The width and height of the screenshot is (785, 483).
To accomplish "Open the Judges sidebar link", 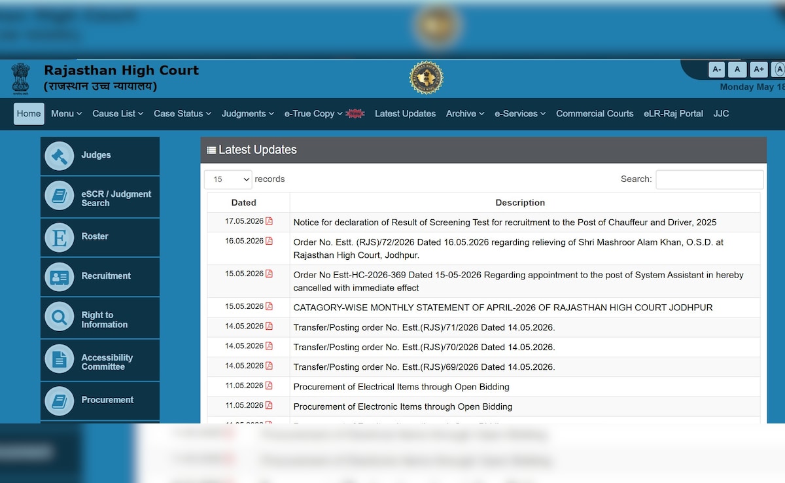I will (100, 156).
